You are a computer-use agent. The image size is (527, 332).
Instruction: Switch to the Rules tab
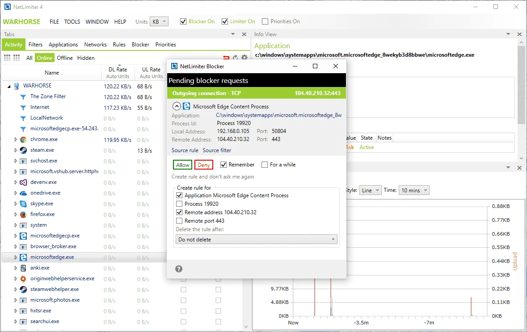pyautogui.click(x=119, y=45)
